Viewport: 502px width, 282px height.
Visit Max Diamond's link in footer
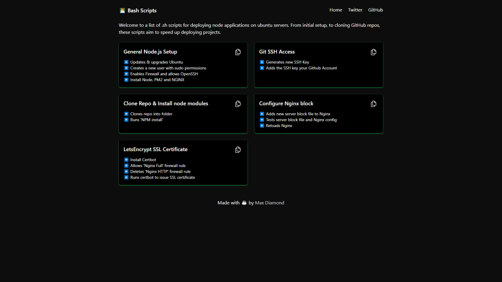(x=269, y=203)
